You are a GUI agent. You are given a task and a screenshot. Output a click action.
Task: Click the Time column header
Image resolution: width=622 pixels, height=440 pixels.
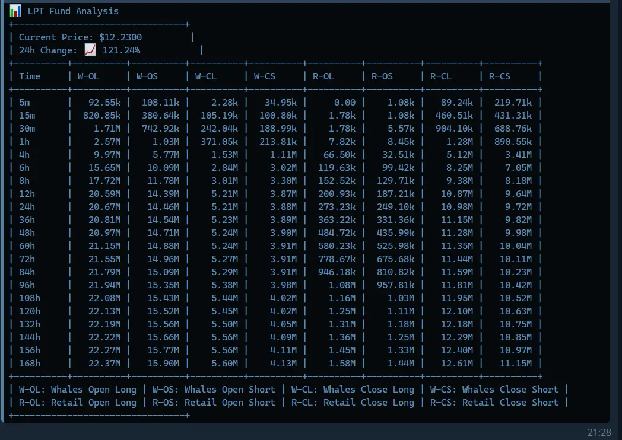[x=30, y=76]
